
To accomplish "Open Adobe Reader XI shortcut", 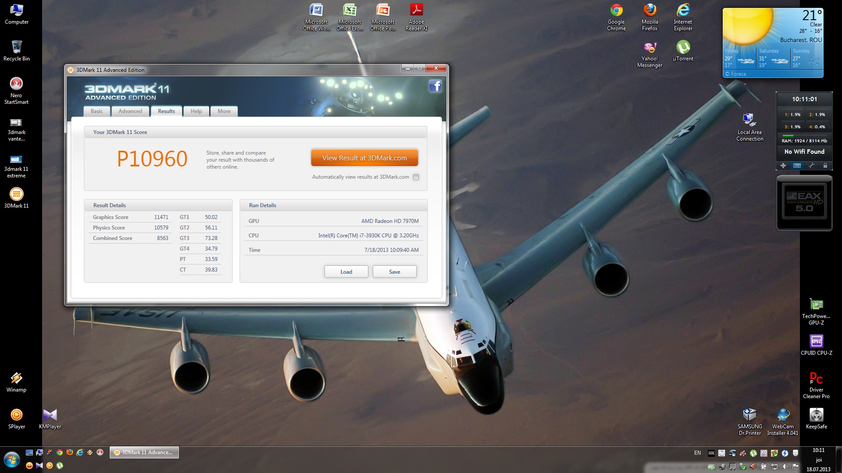I will point(416,17).
